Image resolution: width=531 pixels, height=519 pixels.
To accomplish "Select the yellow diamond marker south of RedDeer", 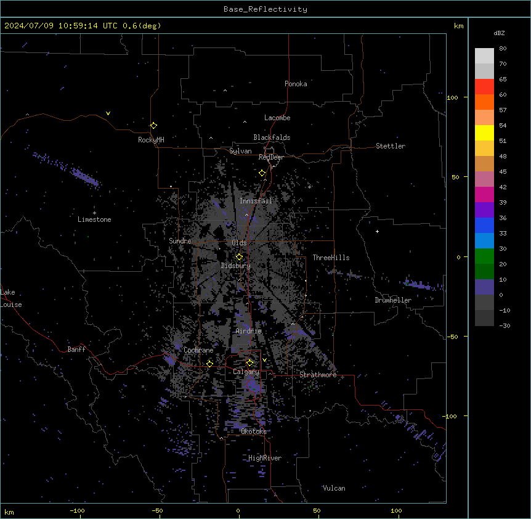I will tap(262, 173).
